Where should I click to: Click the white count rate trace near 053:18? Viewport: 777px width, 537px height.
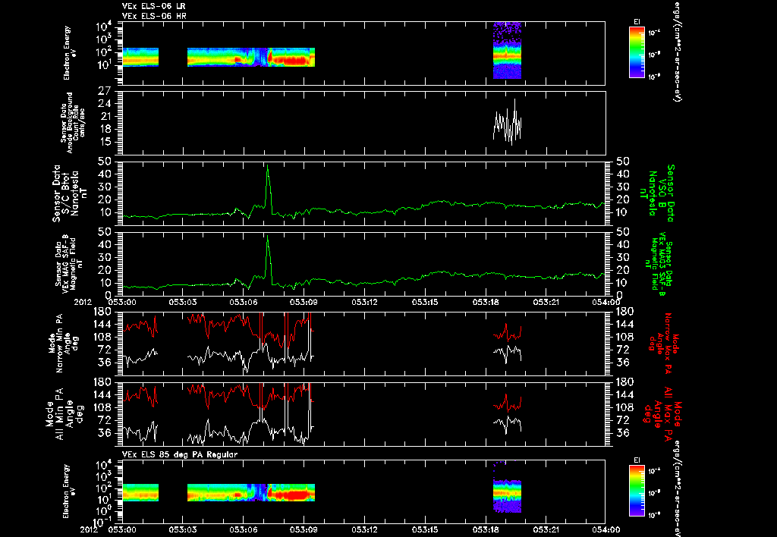pyautogui.click(x=507, y=124)
